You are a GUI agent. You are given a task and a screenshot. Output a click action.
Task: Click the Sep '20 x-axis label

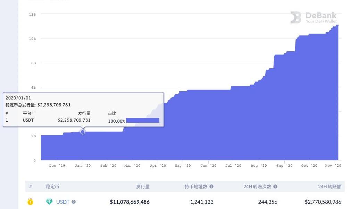pos(285,166)
